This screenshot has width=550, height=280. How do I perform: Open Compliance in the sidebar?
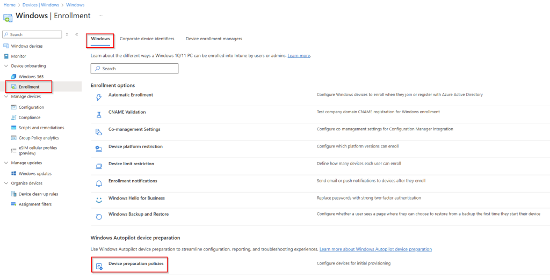tap(30, 117)
